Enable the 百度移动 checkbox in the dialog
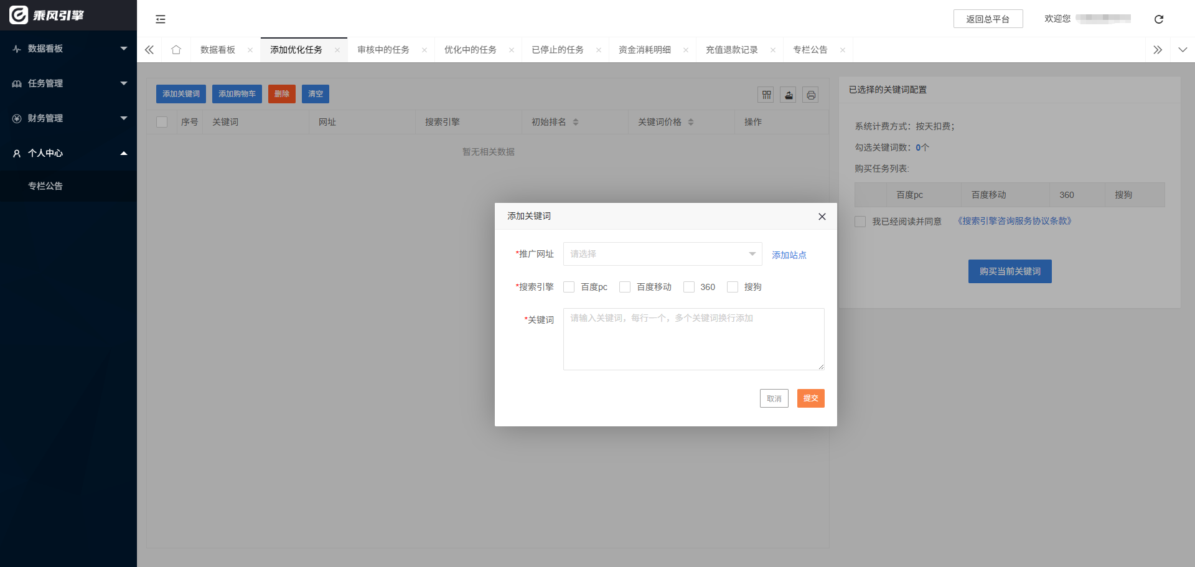This screenshot has height=567, width=1195. pos(625,287)
